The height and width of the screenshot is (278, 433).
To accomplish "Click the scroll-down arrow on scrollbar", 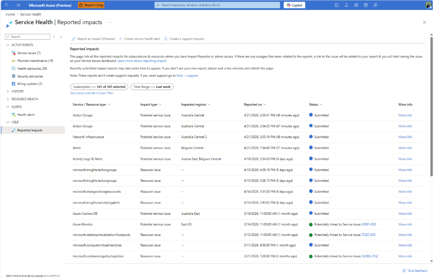I will pos(431,261).
